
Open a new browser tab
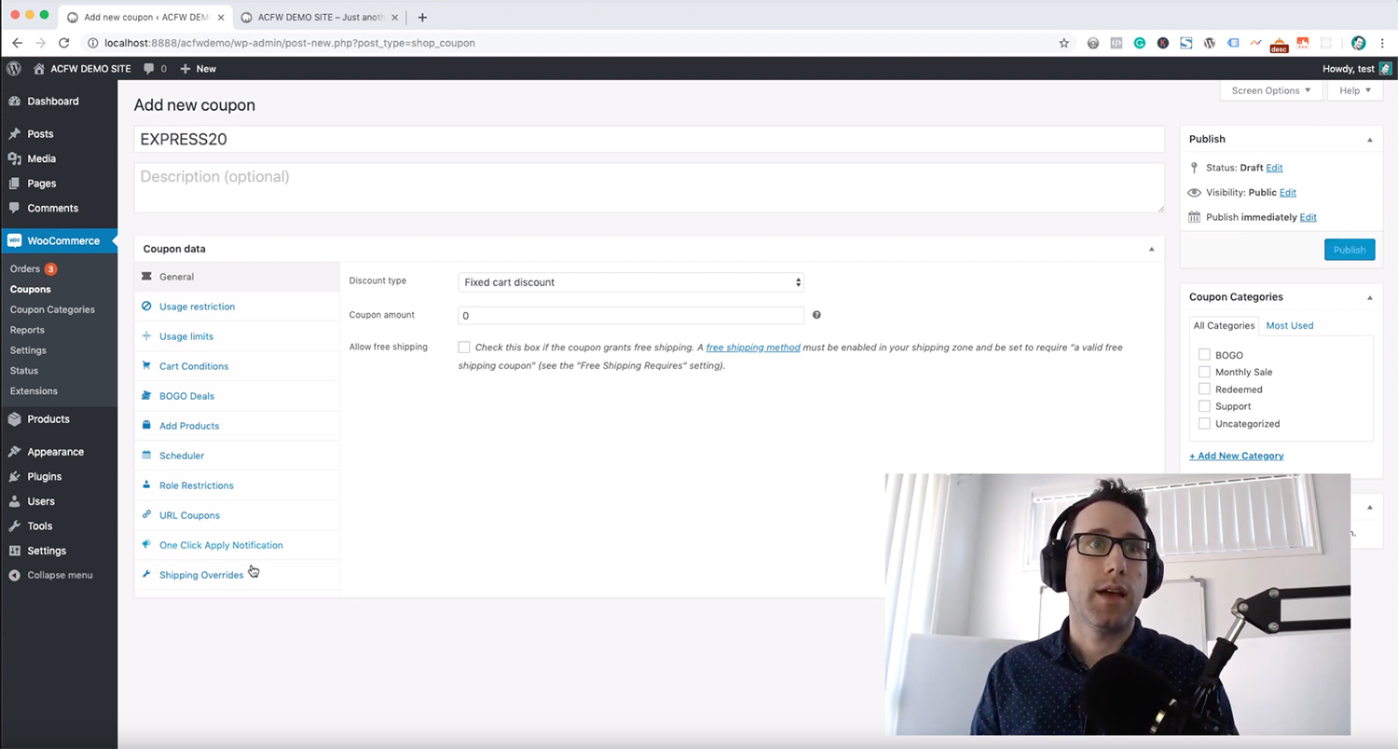pyautogui.click(x=422, y=17)
